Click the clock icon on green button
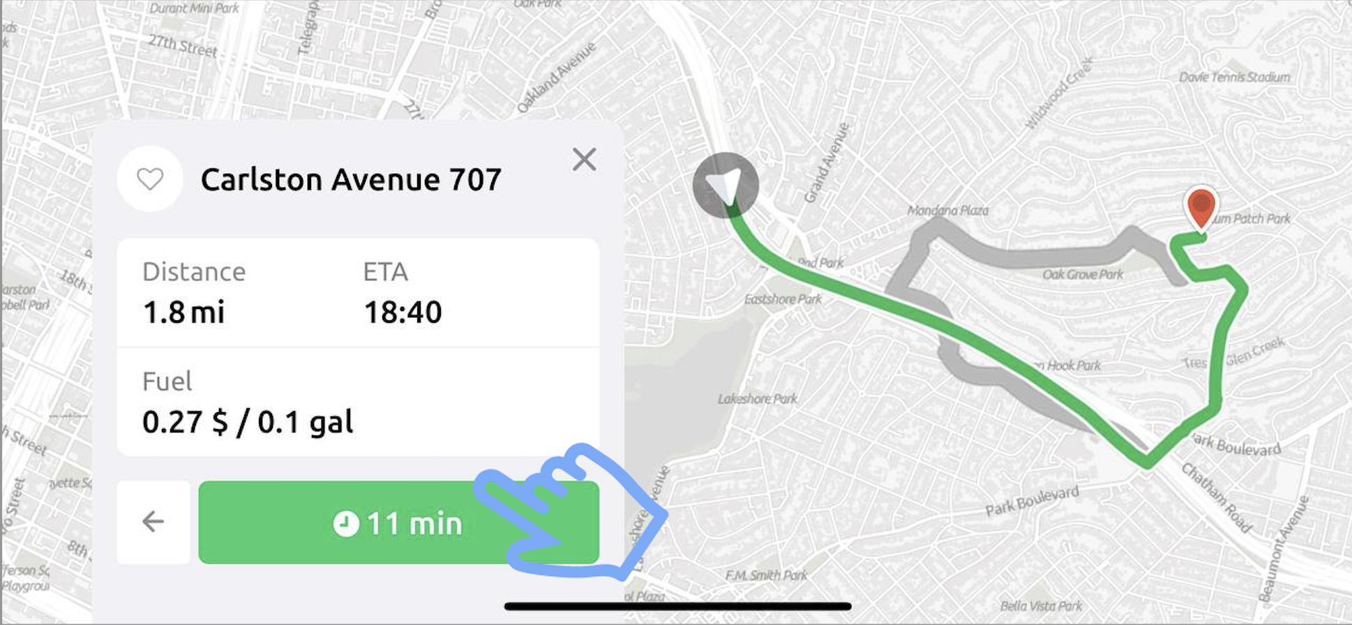 coord(346,523)
